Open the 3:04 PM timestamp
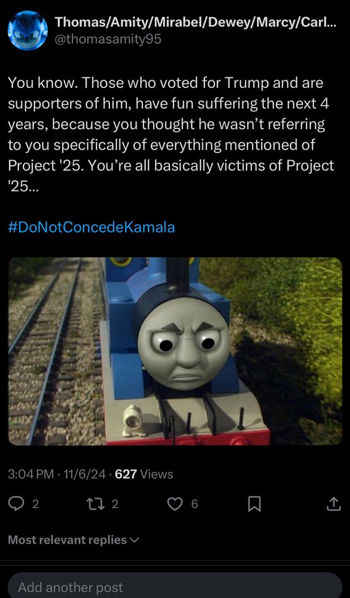 [x=31, y=474]
